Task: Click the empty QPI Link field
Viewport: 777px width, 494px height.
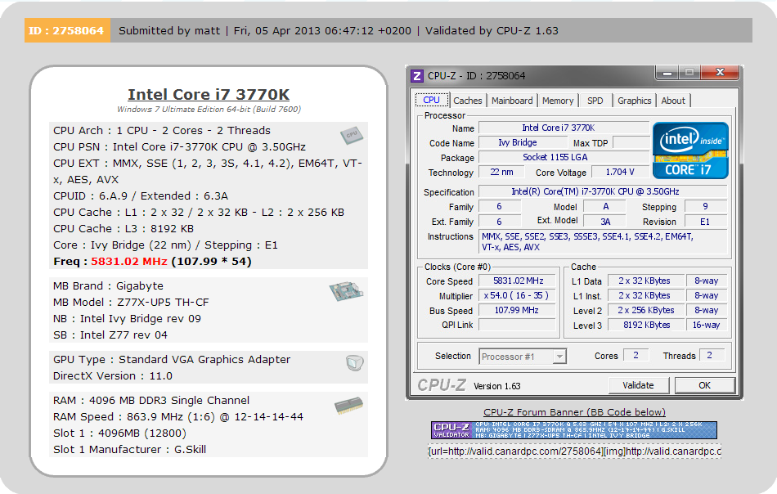Action: pyautogui.click(x=518, y=325)
